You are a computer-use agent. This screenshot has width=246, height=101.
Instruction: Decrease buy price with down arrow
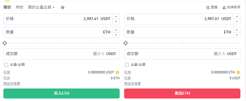click(116, 21)
